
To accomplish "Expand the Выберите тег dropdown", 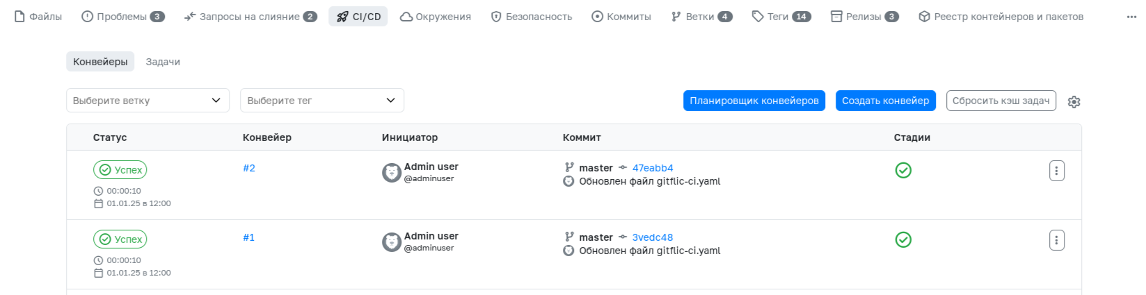I will [x=322, y=101].
